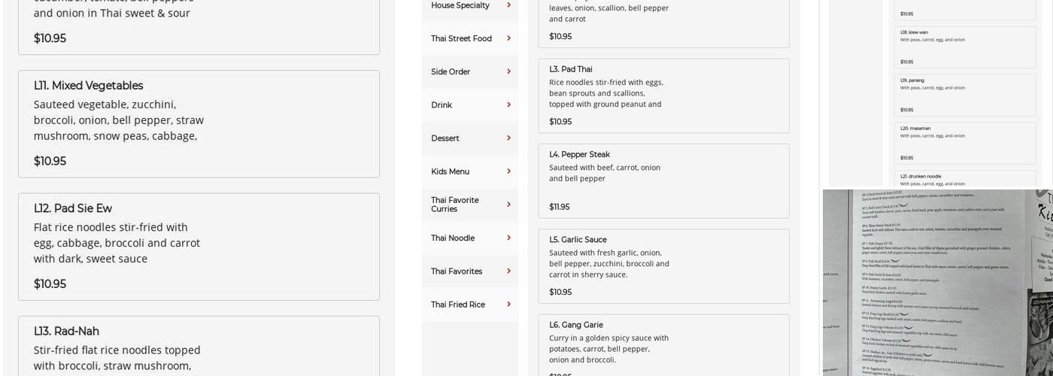
Task: Open the printed menu photo thumbnail
Action: pyautogui.click(x=937, y=282)
